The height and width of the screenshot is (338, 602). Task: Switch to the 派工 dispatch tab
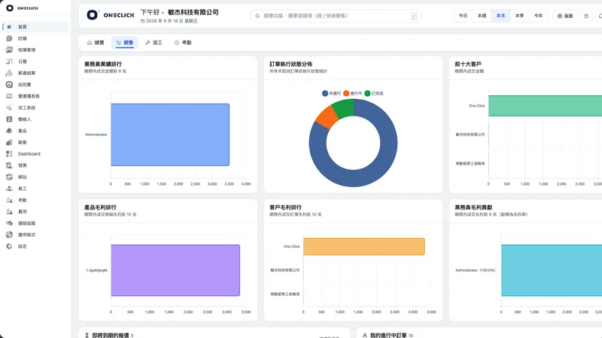[x=154, y=43]
